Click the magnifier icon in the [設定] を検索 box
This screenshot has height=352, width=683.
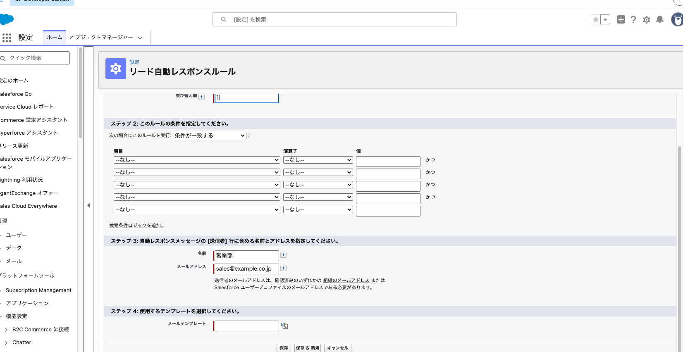224,19
